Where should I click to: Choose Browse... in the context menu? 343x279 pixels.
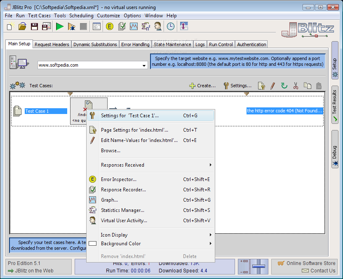pyautogui.click(x=150, y=151)
